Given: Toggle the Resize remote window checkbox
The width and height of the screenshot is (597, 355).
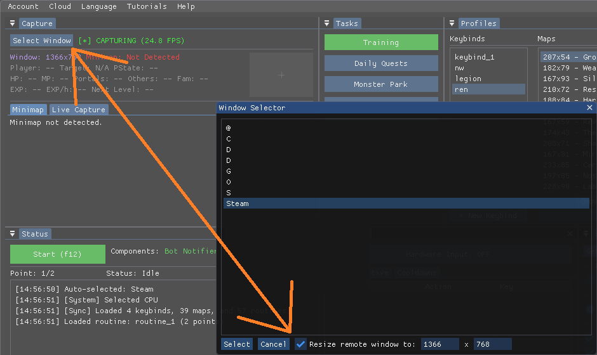Looking at the screenshot, I should coord(300,344).
